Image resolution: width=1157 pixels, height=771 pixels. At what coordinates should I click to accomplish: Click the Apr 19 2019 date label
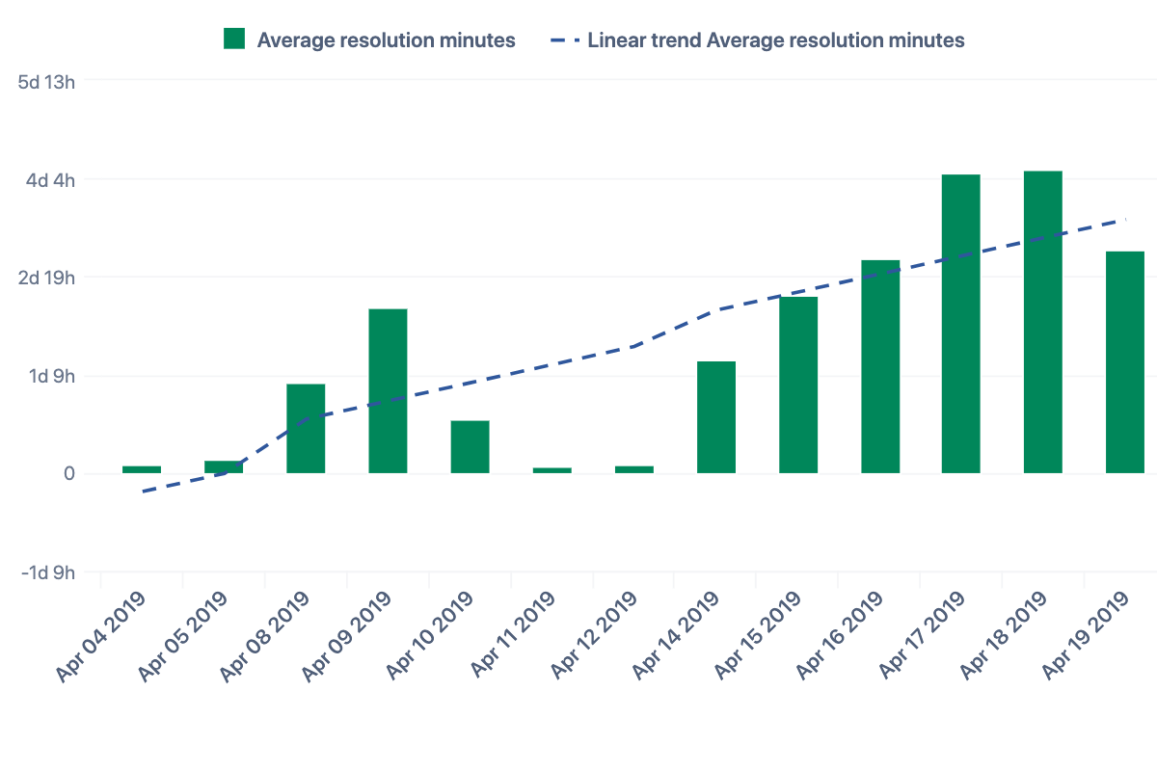point(1087,637)
